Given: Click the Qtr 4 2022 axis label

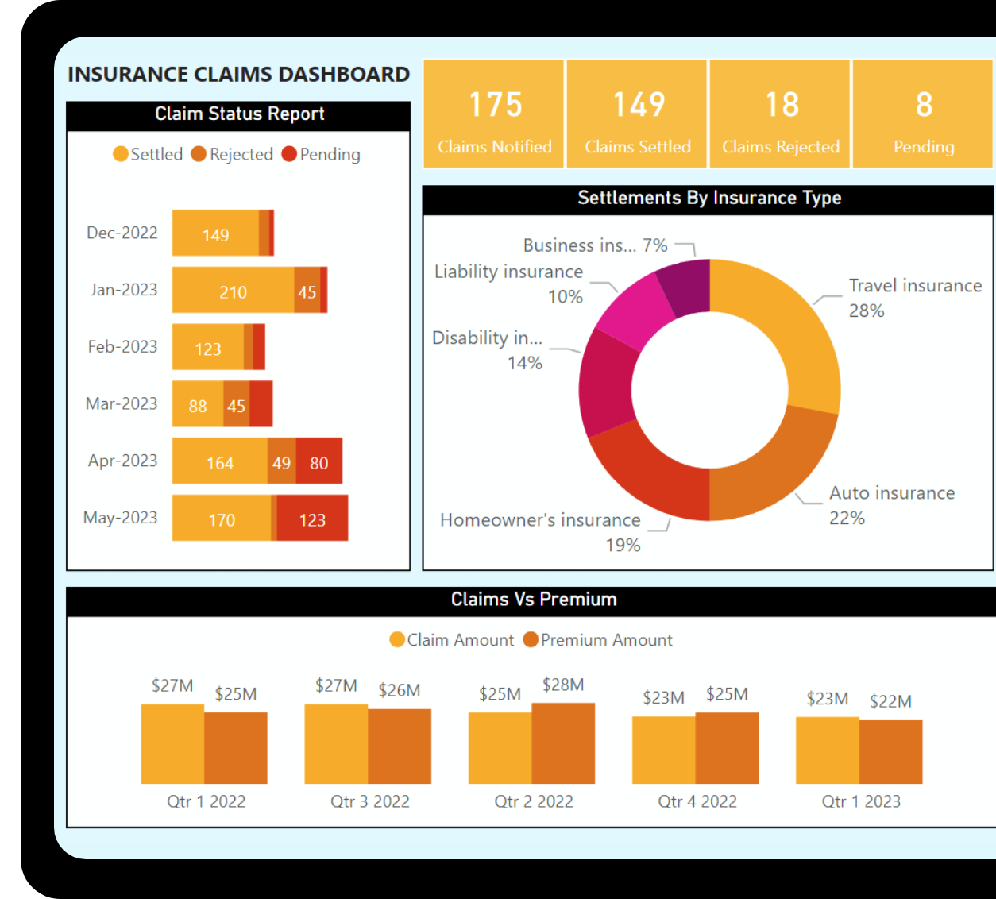Looking at the screenshot, I should coord(697,801).
